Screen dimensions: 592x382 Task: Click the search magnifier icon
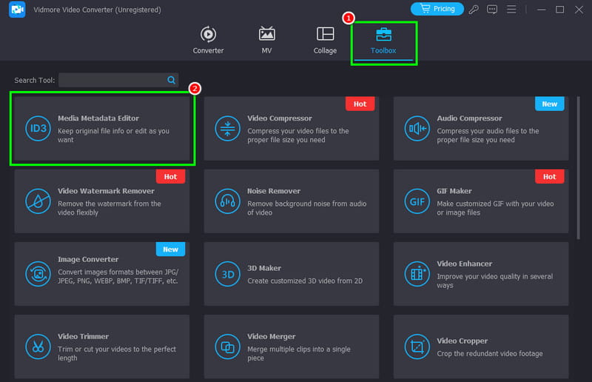172,80
